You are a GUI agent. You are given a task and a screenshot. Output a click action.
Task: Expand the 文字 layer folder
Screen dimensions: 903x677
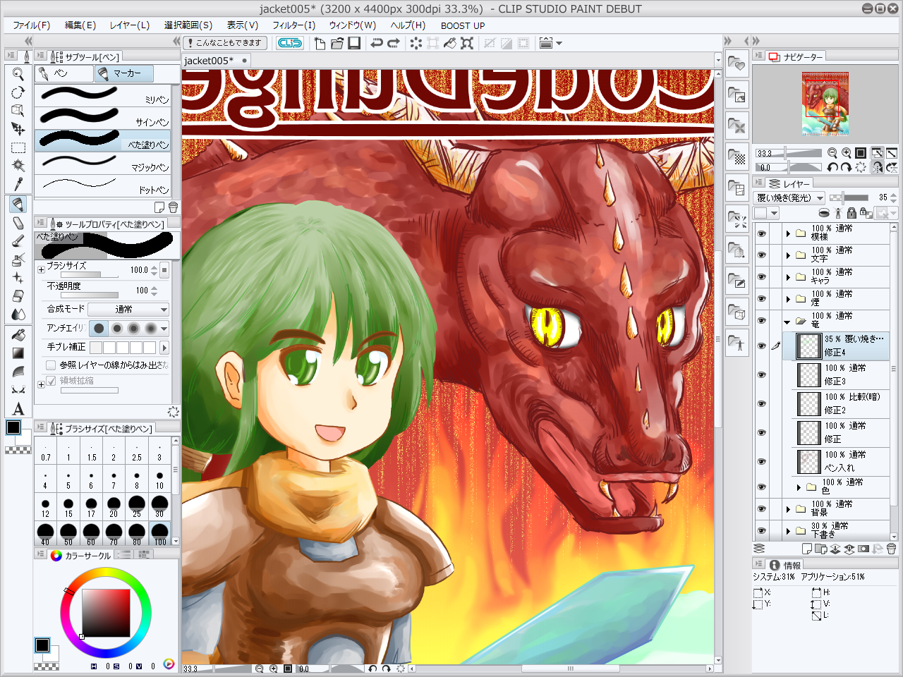tap(788, 255)
